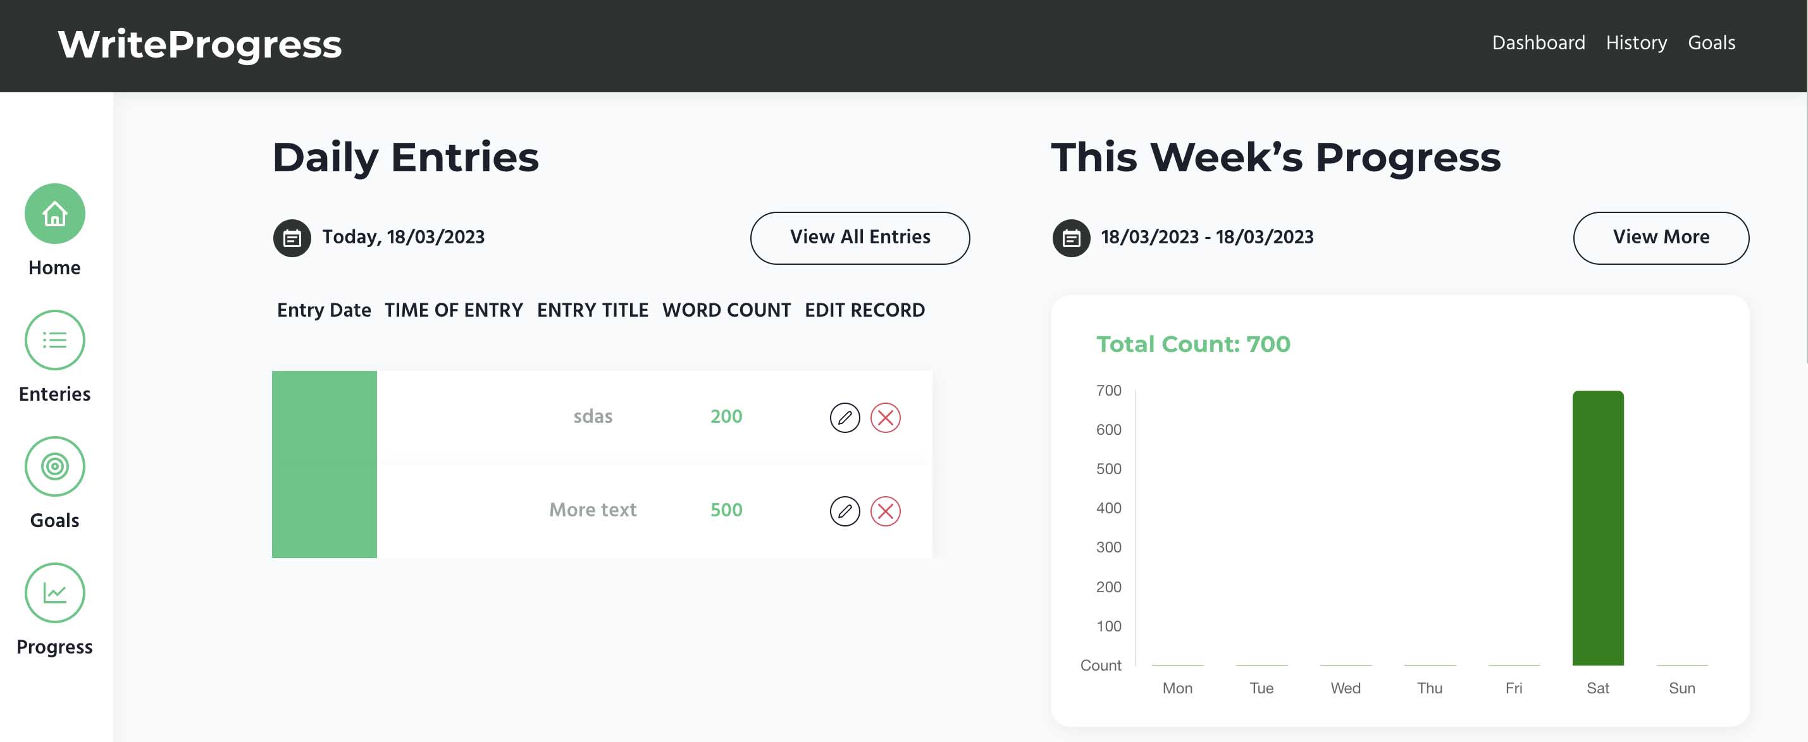This screenshot has height=742, width=1808.
Task: Edit the More text entry
Action: click(845, 511)
